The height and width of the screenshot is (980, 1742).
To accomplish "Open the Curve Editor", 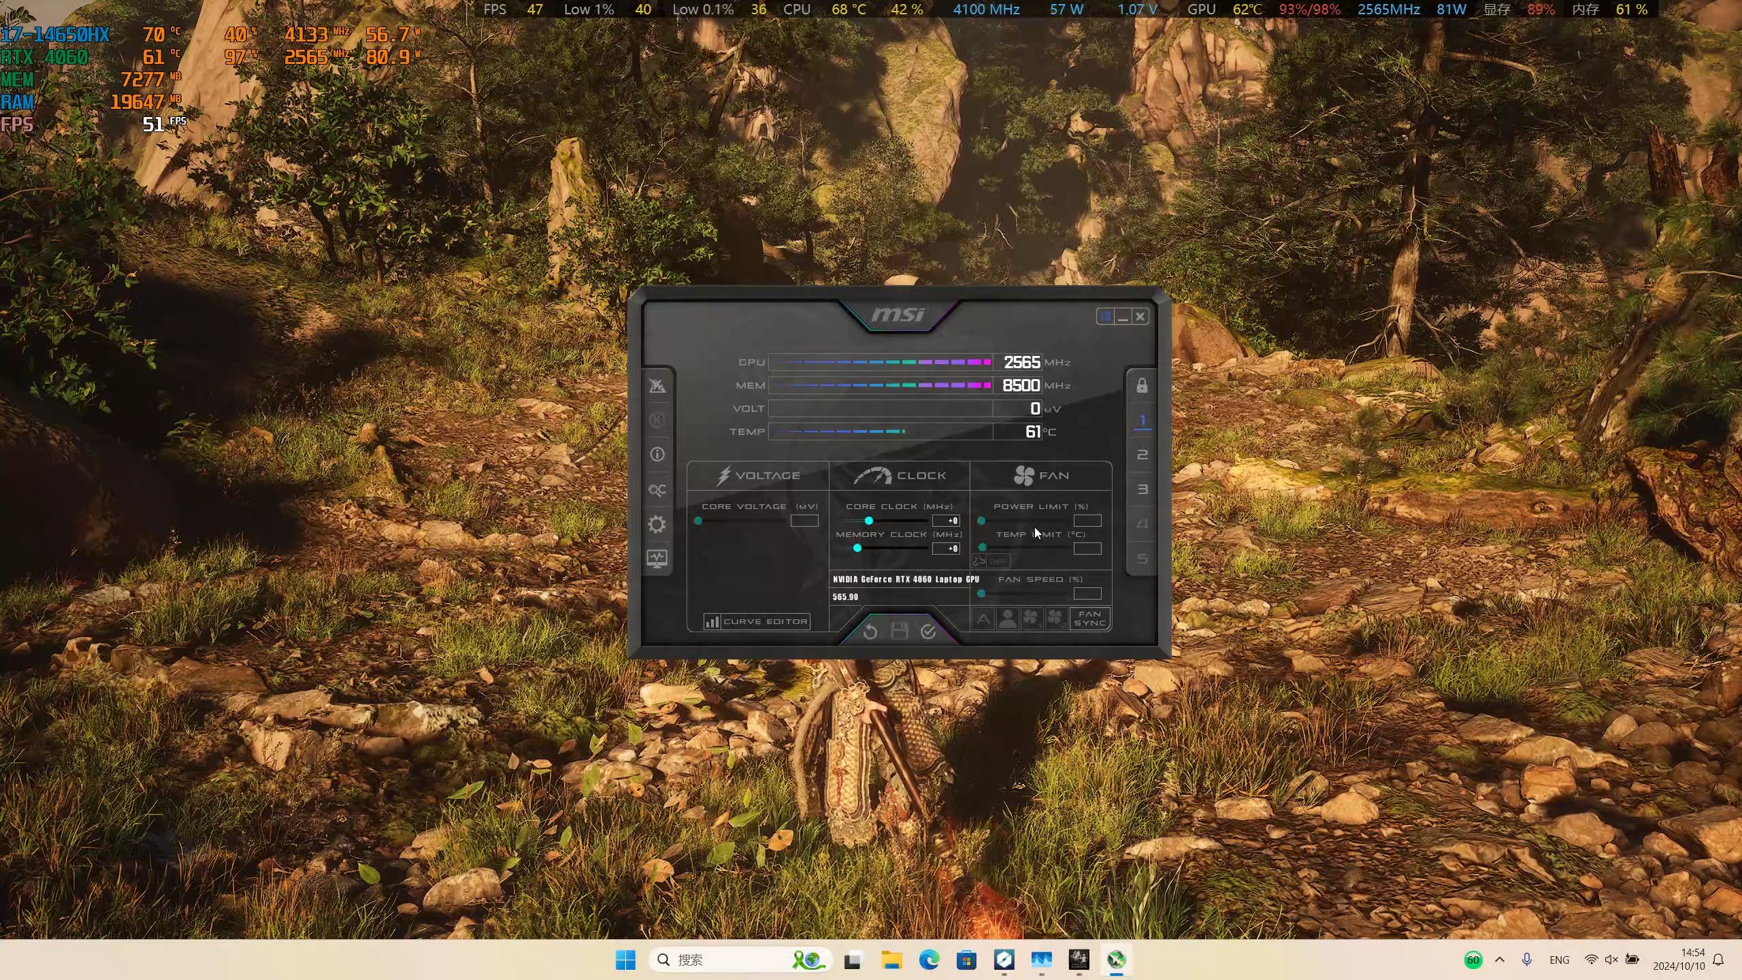I will point(757,622).
